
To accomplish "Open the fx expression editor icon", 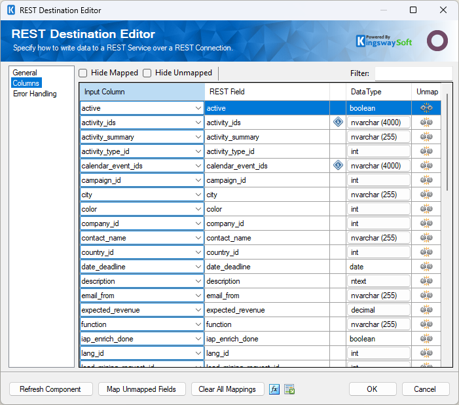I will [274, 389].
